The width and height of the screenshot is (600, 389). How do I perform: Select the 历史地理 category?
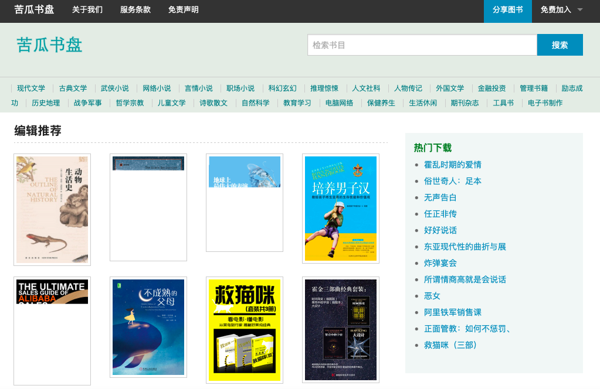[x=46, y=103]
